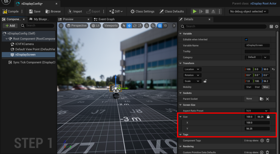Click the Variable Name field nDisplayScreen
The image size is (280, 154).
(x=257, y=45)
